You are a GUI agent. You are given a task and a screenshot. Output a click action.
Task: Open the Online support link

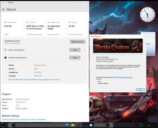click(21, 108)
